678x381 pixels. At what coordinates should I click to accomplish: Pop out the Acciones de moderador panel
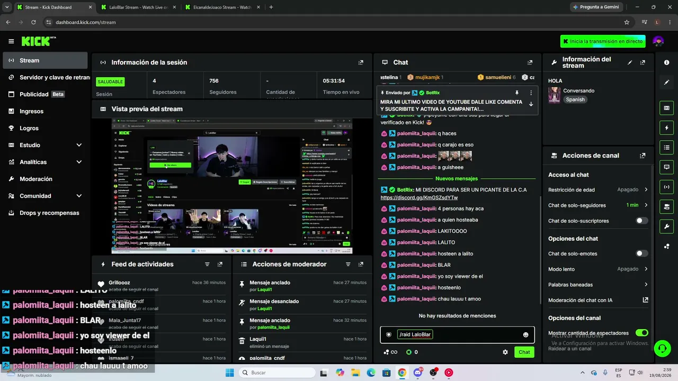tap(361, 264)
